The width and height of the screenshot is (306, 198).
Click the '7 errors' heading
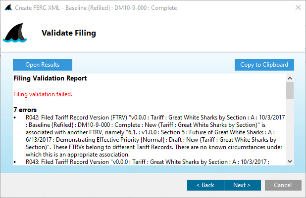(x=25, y=110)
